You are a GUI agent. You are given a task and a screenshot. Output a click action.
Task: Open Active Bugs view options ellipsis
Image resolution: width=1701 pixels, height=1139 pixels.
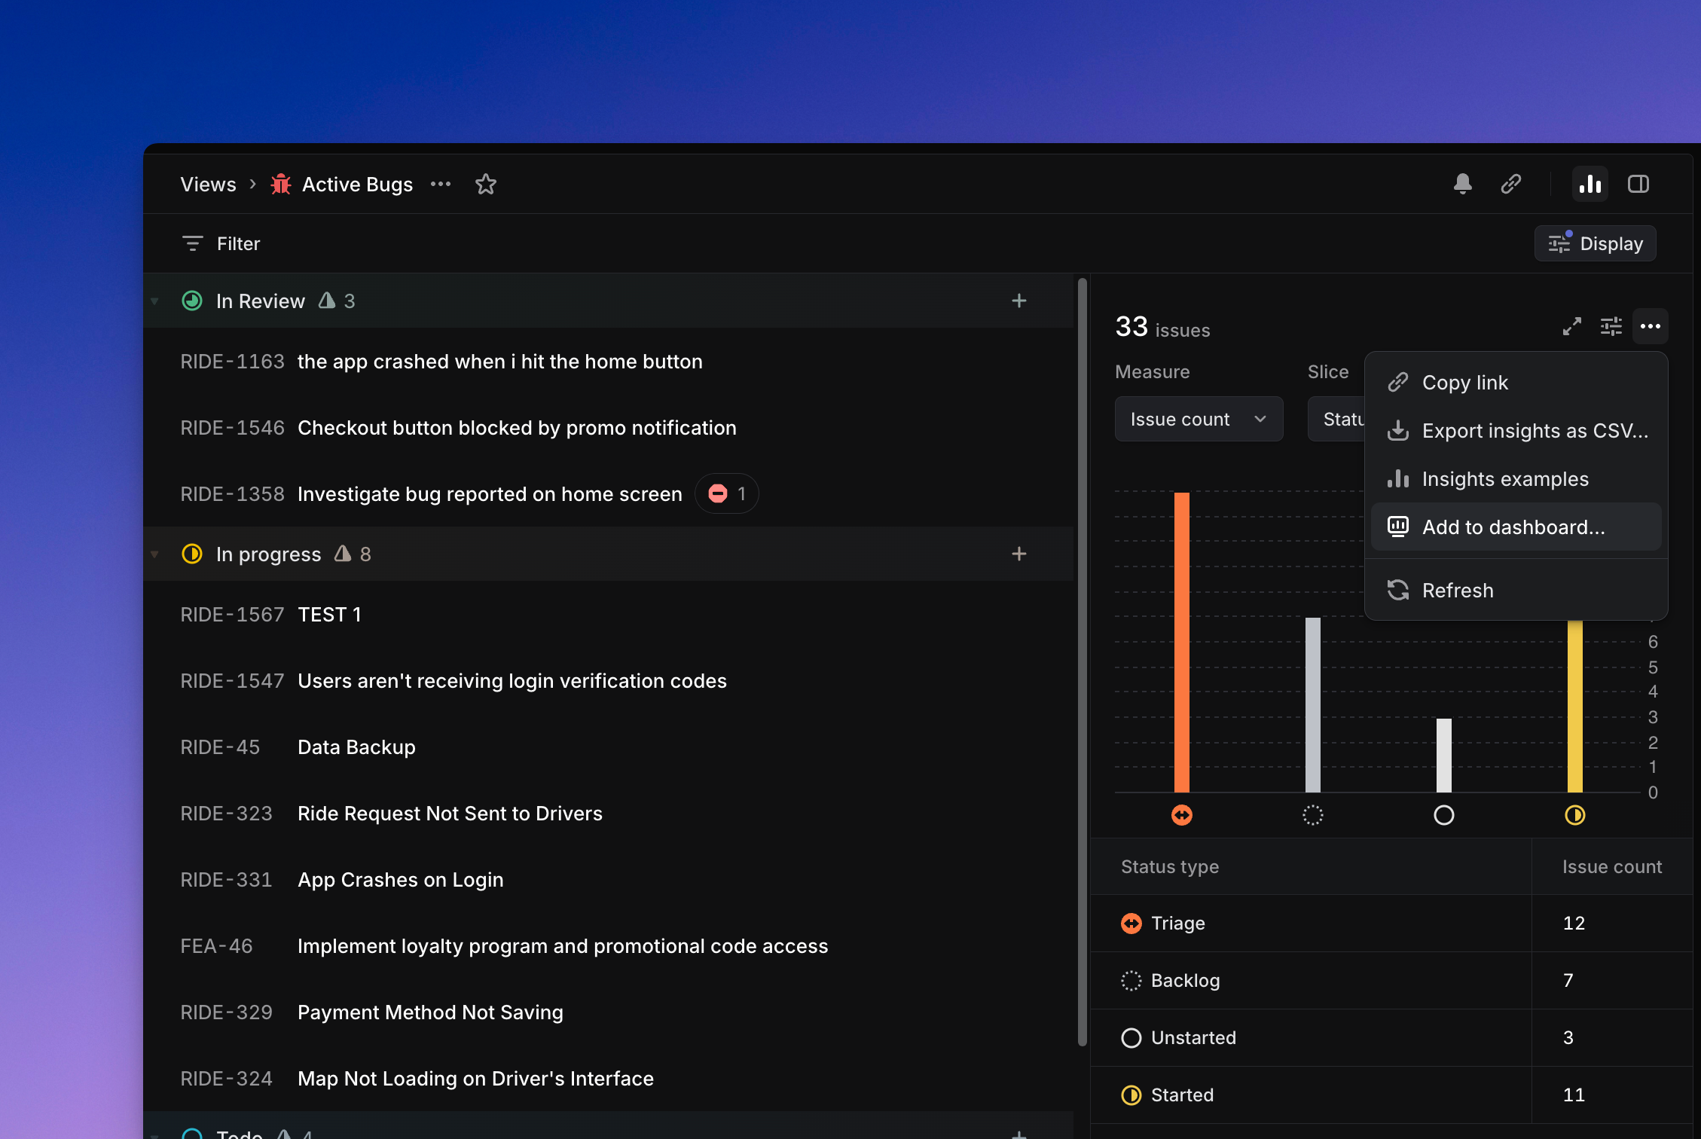click(x=441, y=184)
